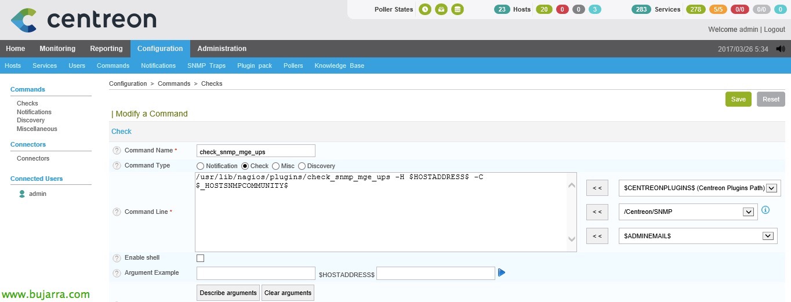Click help icon beside Enable shell
The image size is (791, 302).
117,258
